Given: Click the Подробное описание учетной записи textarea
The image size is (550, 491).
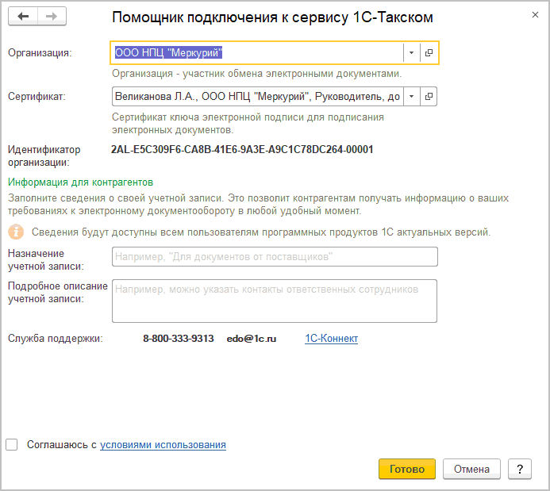Looking at the screenshot, I should [275, 301].
